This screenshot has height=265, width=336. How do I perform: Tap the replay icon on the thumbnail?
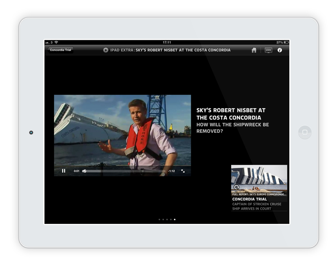[236, 187]
